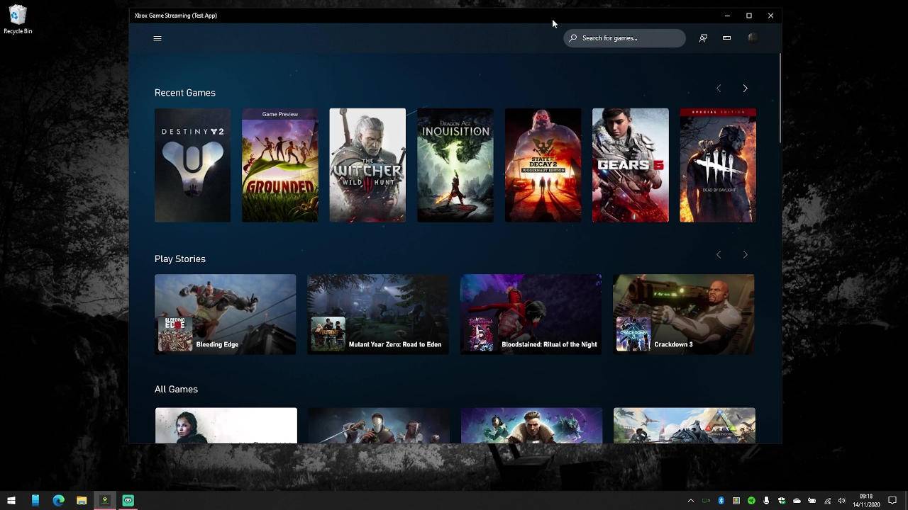Go back in Play Stories with left arrow
908x510 pixels.
[x=719, y=254]
